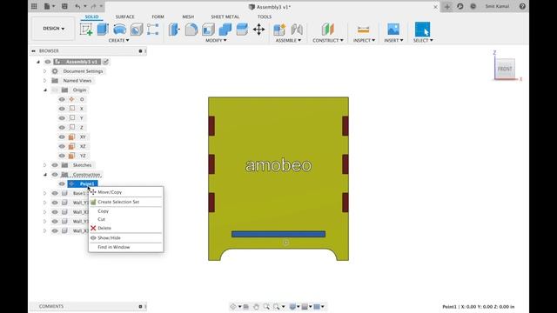The image size is (557, 313).
Task: Click the Redo arrow icon
Action: point(93,6)
